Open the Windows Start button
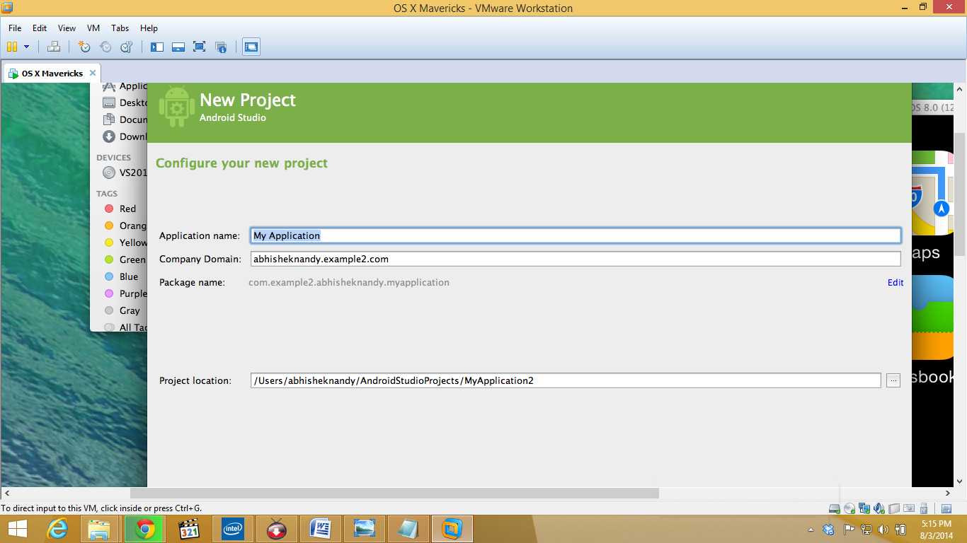 17,529
